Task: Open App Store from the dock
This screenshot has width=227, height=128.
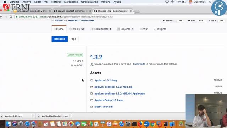Action: point(121,124)
